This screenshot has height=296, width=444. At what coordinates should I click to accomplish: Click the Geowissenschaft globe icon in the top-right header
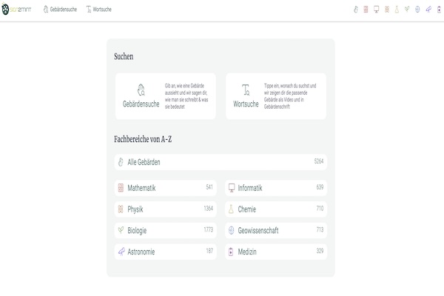click(417, 10)
